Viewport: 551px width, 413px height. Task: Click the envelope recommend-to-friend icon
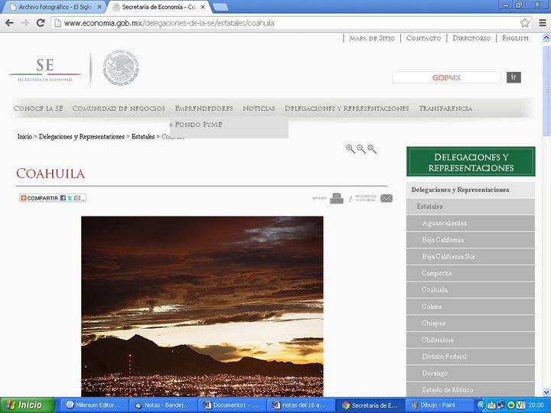click(386, 199)
